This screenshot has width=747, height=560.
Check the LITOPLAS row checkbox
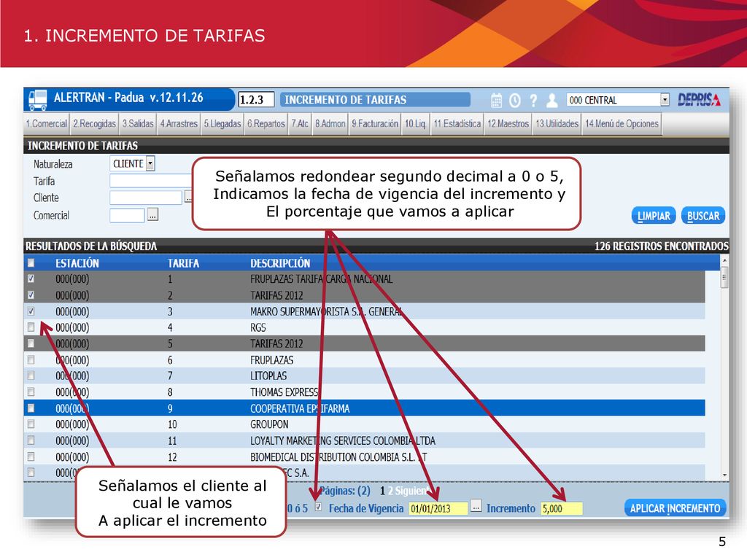[31, 376]
